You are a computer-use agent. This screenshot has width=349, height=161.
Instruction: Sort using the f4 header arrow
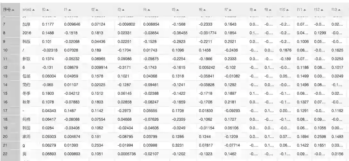149,10
